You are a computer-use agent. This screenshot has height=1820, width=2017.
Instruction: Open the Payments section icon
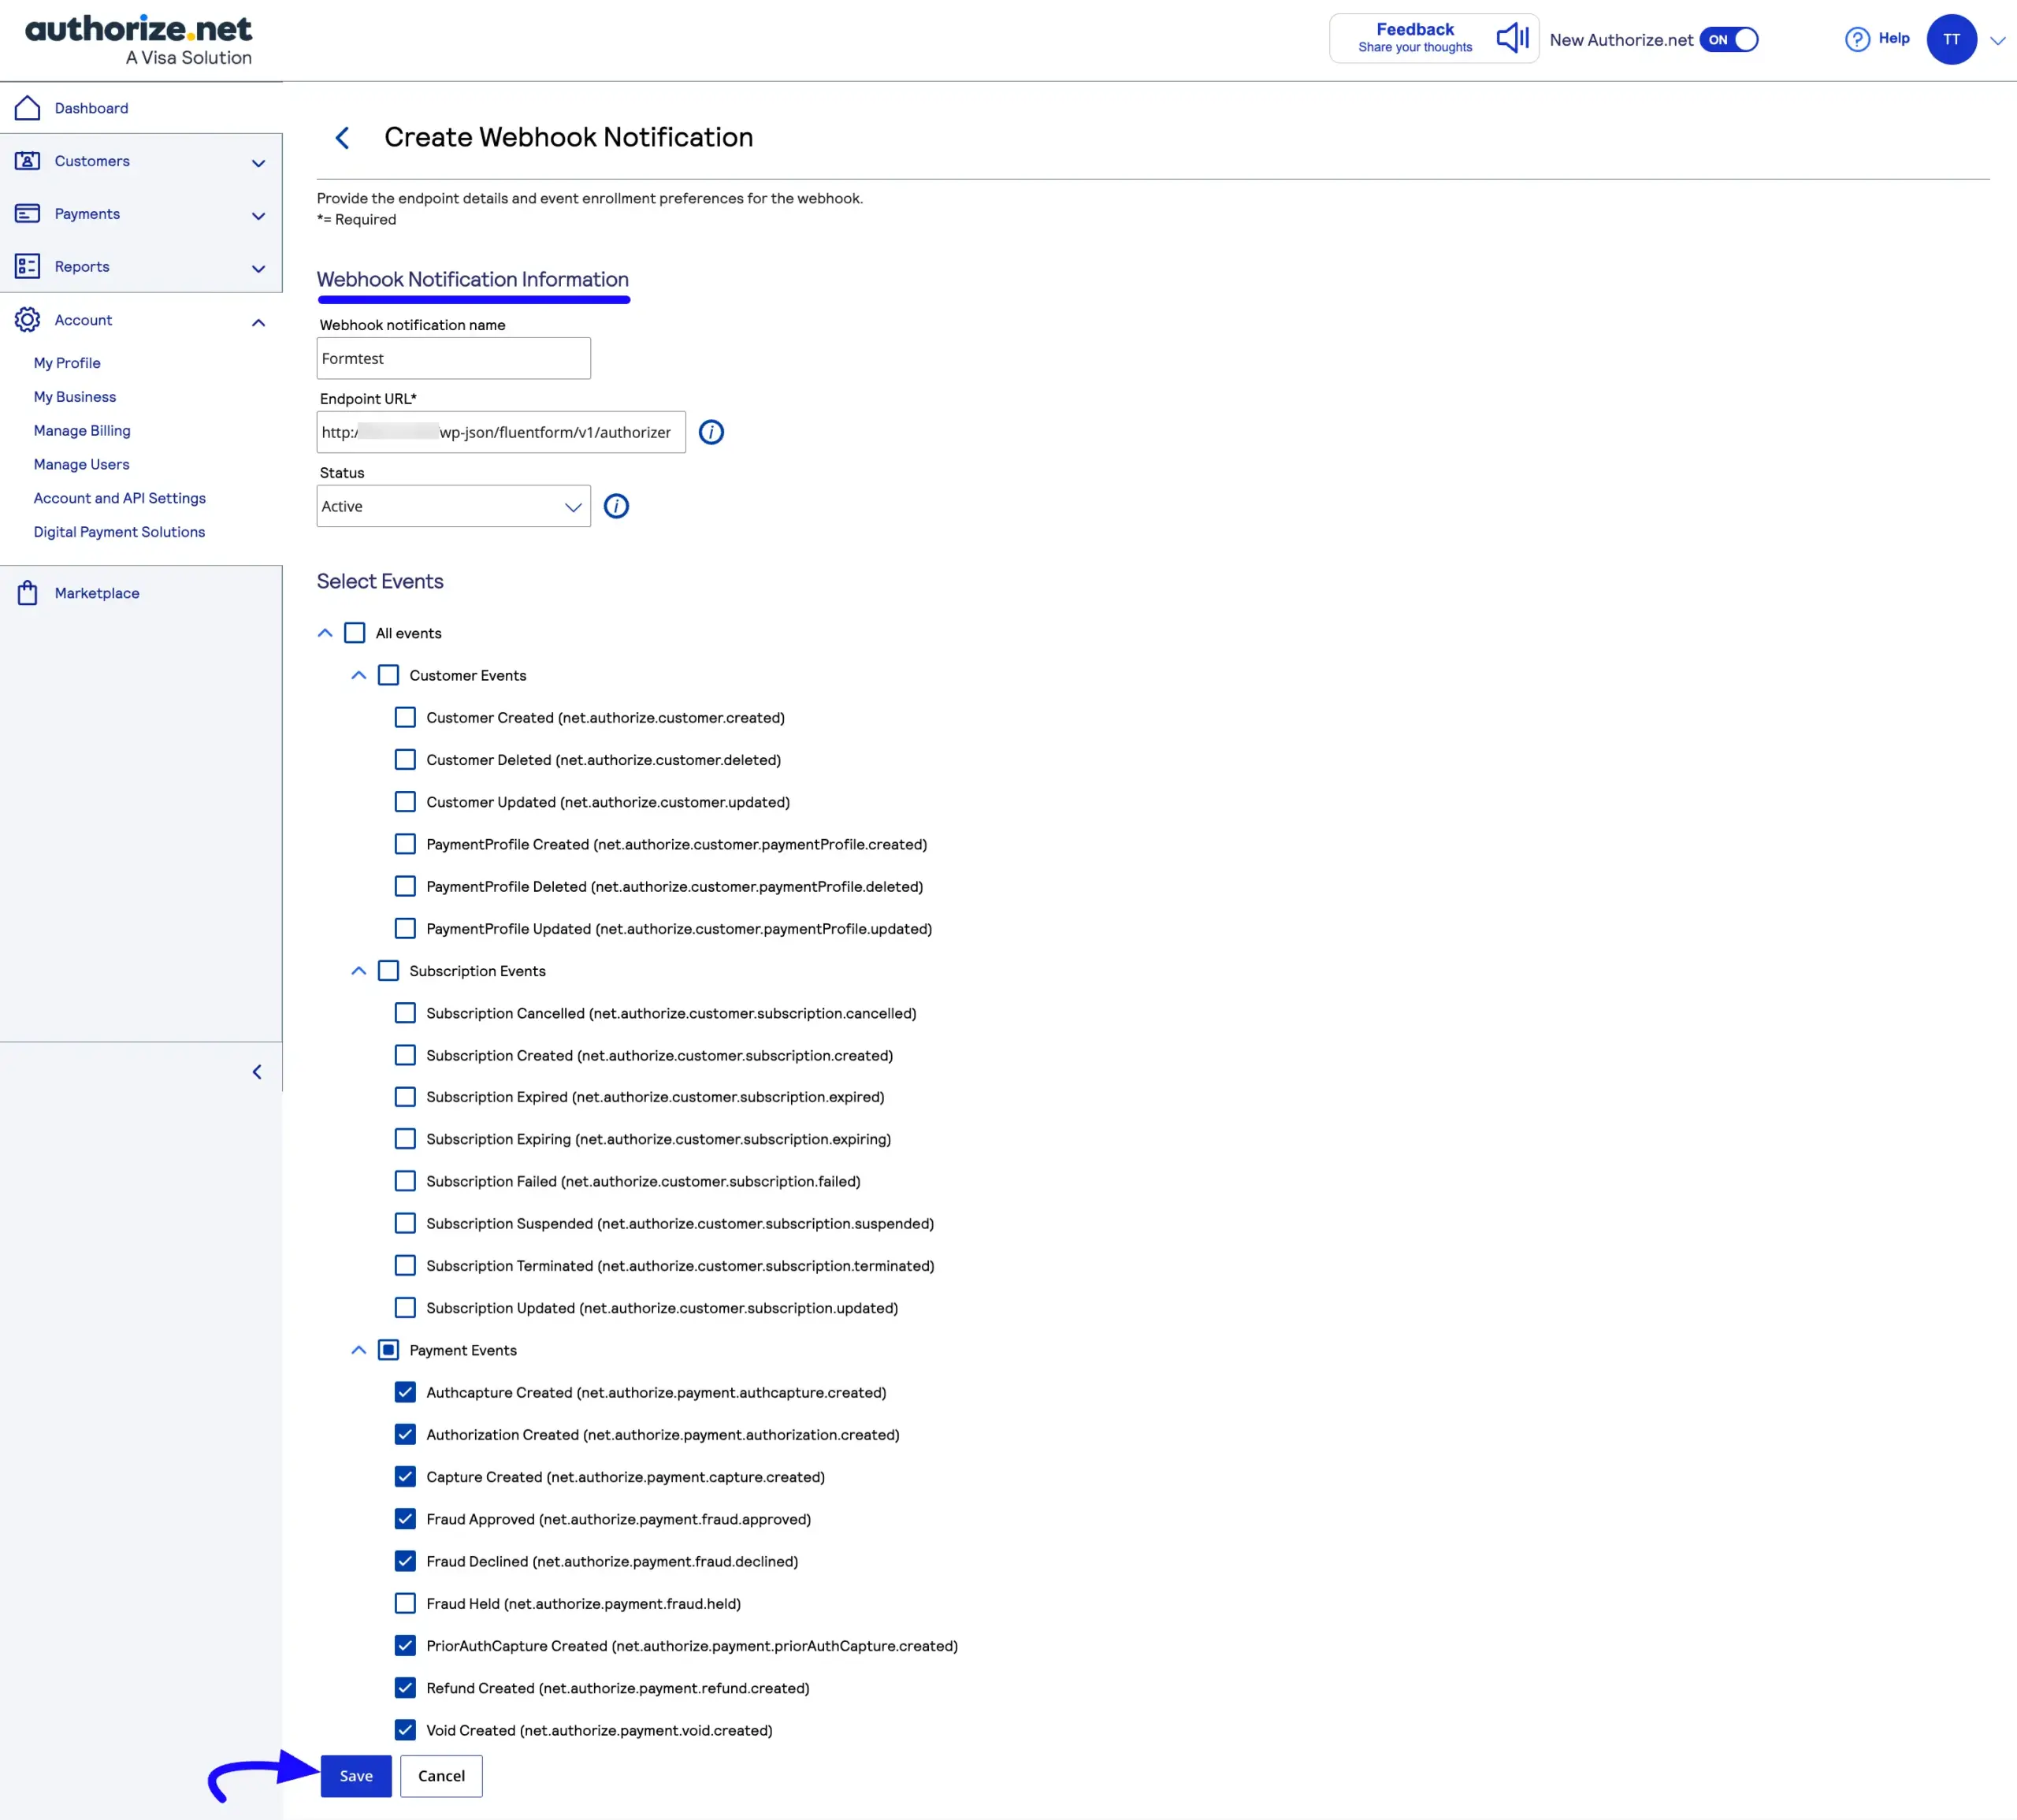coord(27,213)
